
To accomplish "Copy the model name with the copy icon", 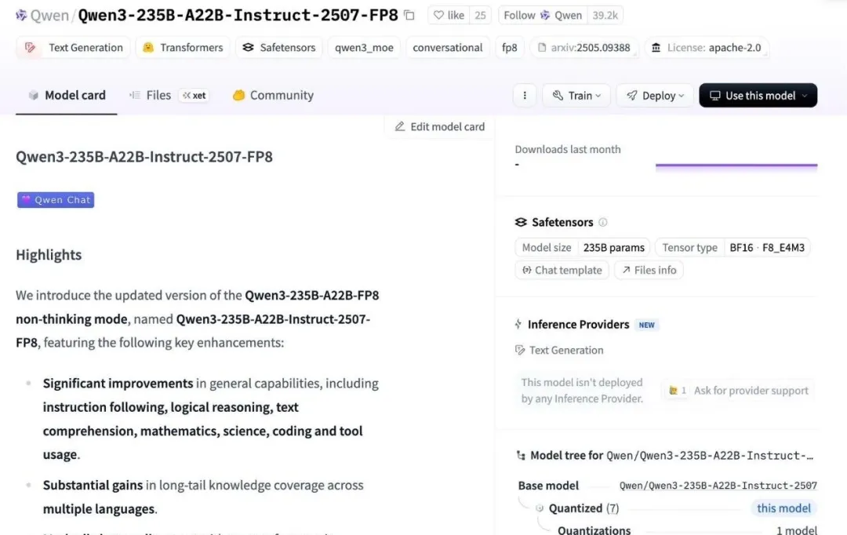I will point(409,15).
